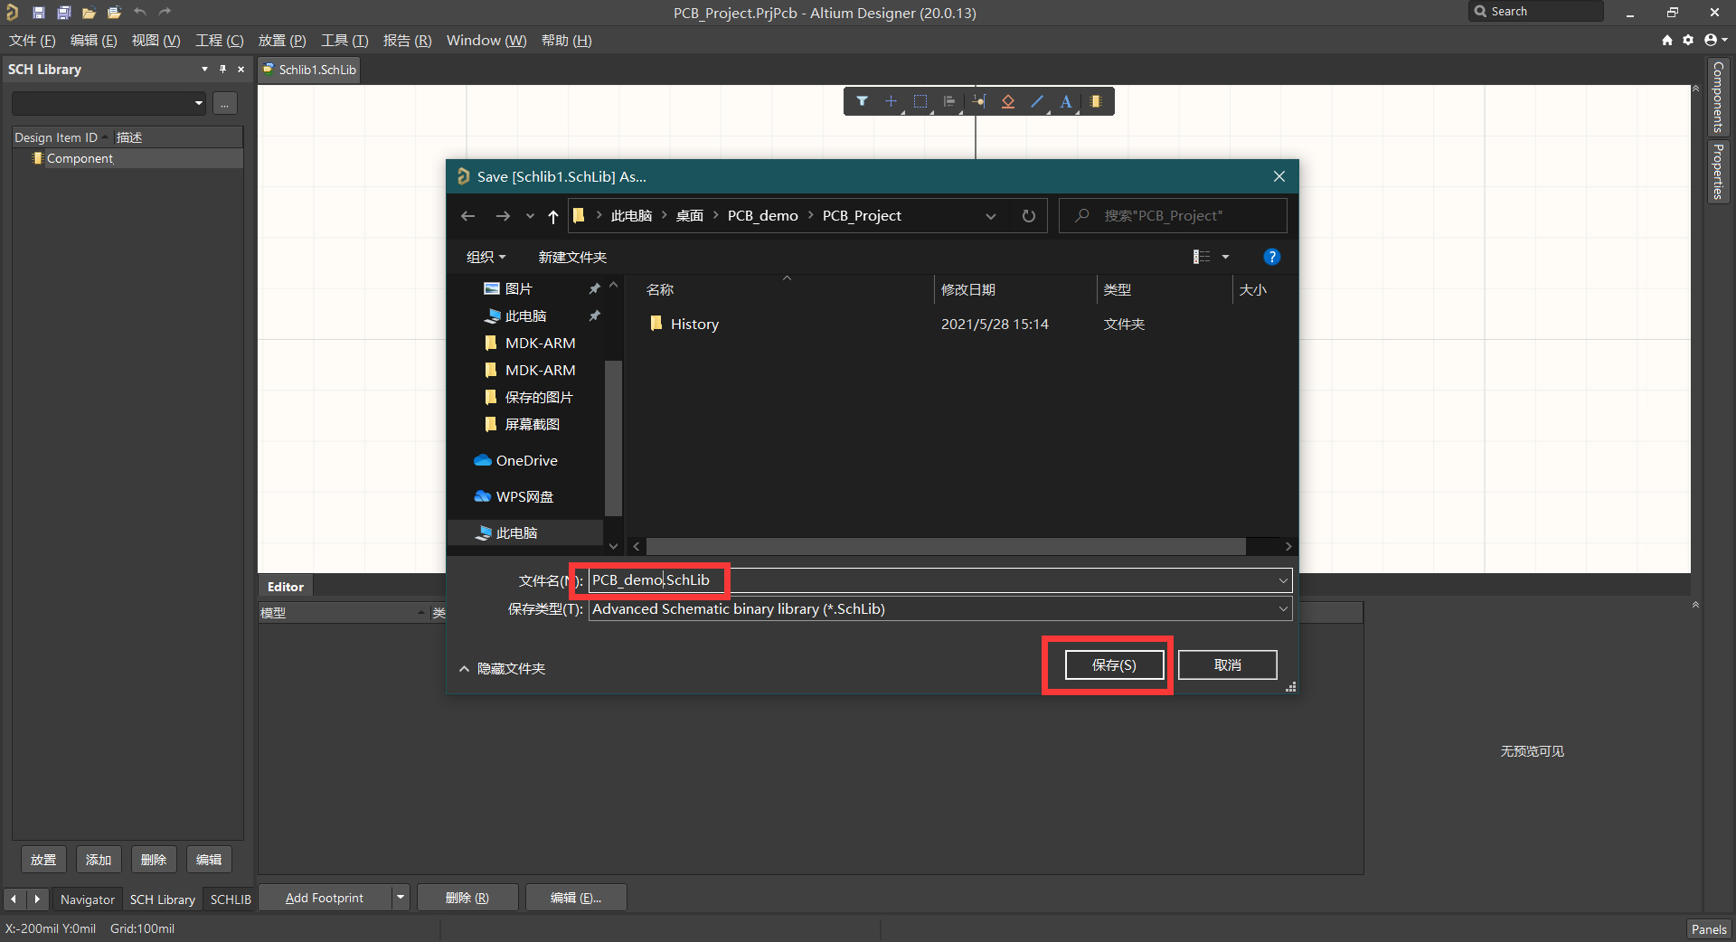Screen dimensions: 1736x942
Task: Open the Schlib1.SchLib document tab
Action: click(308, 69)
